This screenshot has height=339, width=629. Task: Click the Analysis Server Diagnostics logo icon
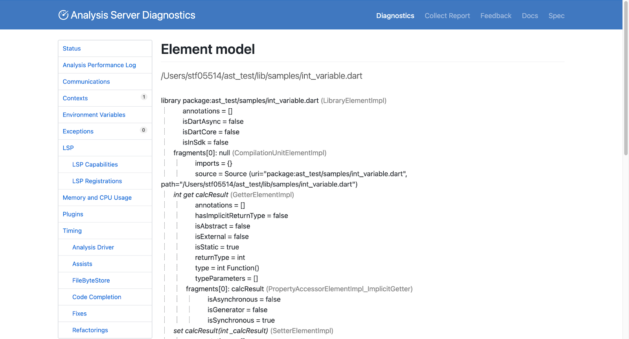63,15
